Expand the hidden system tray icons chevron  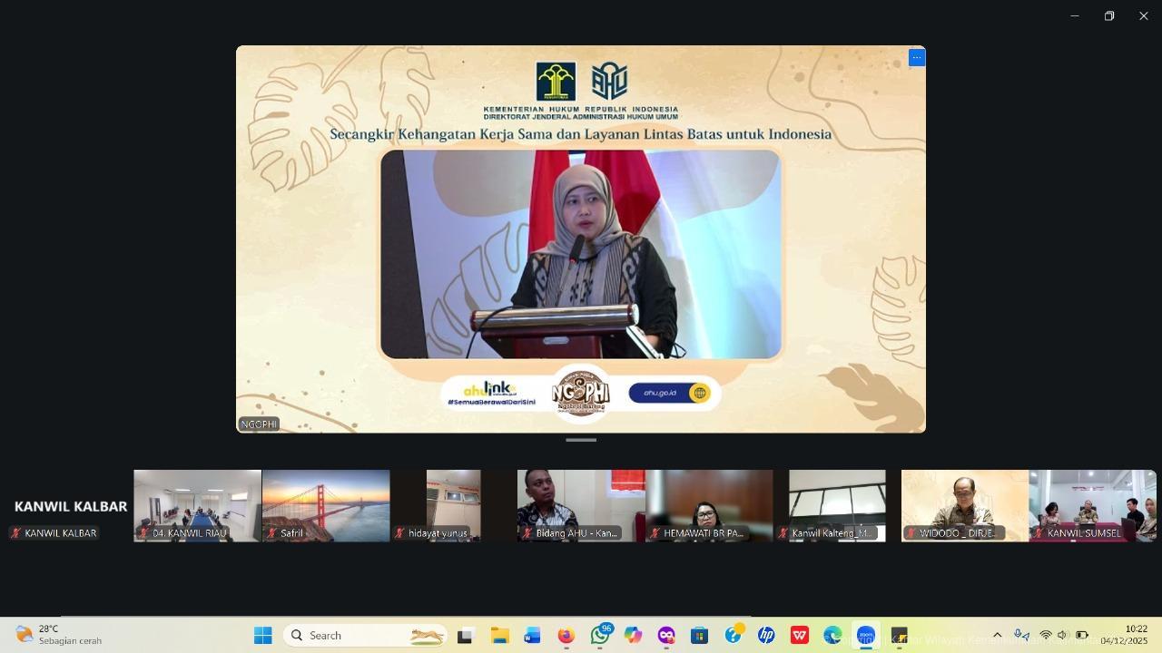pyautogui.click(x=997, y=636)
